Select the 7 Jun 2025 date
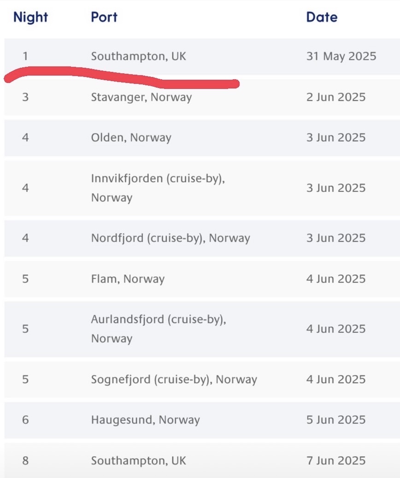Image resolution: width=400 pixels, height=478 pixels. [335, 460]
